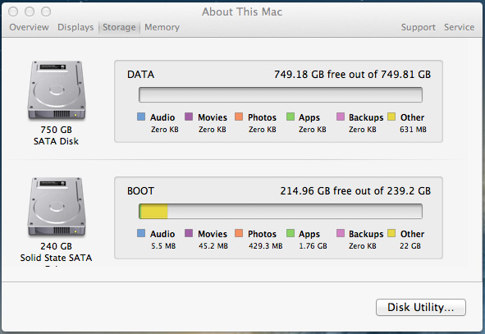
Task: Click the DATA disk usage bar
Action: click(281, 94)
